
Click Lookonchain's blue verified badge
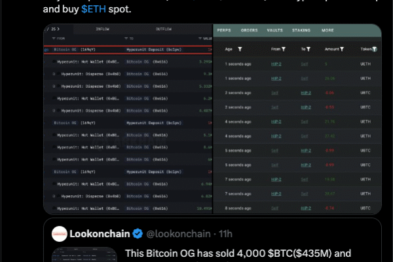(138, 234)
